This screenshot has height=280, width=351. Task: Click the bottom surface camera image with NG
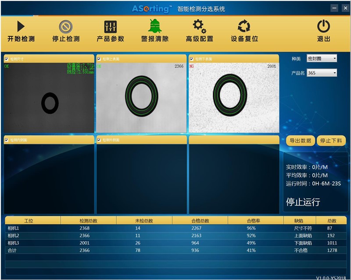[233, 97]
